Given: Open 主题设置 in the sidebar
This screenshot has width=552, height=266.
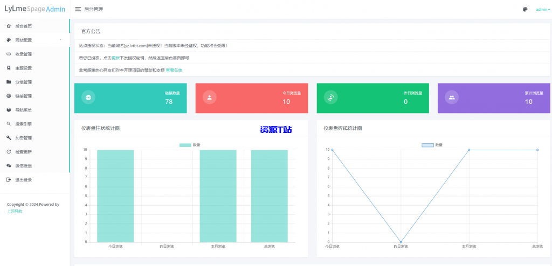Looking at the screenshot, I should [34, 68].
